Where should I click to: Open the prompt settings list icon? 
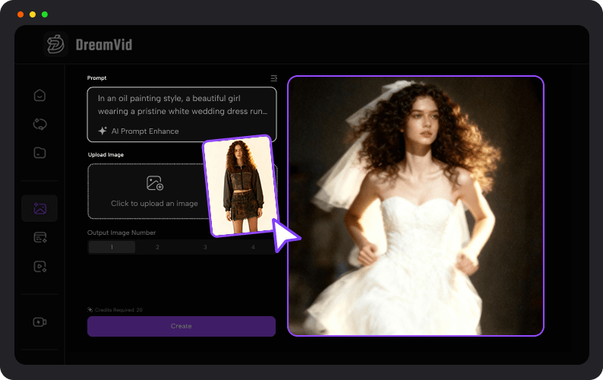coord(273,78)
